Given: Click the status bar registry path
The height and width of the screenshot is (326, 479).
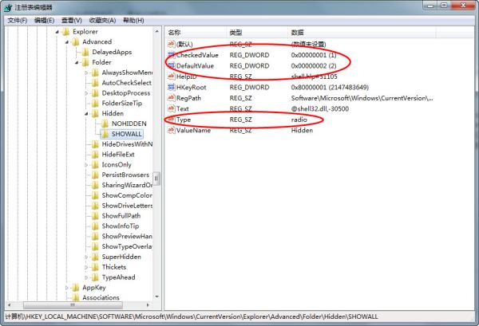Looking at the screenshot, I should point(192,316).
